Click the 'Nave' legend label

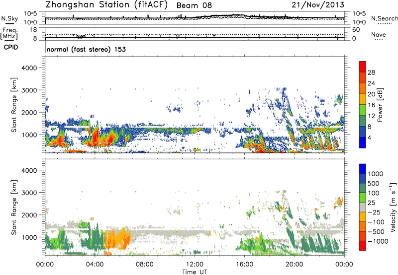point(379,35)
